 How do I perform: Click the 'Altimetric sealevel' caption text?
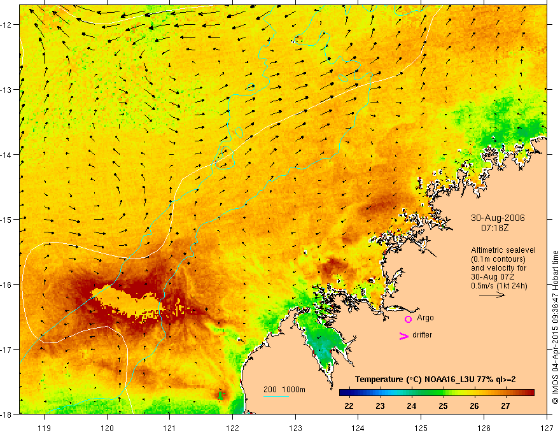coord(503,250)
